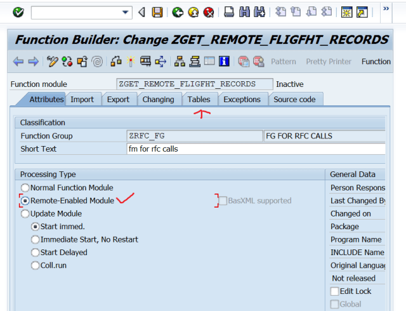This screenshot has height=311, width=406.
Task: Select Start Delayed radio option
Action: pos(36,253)
